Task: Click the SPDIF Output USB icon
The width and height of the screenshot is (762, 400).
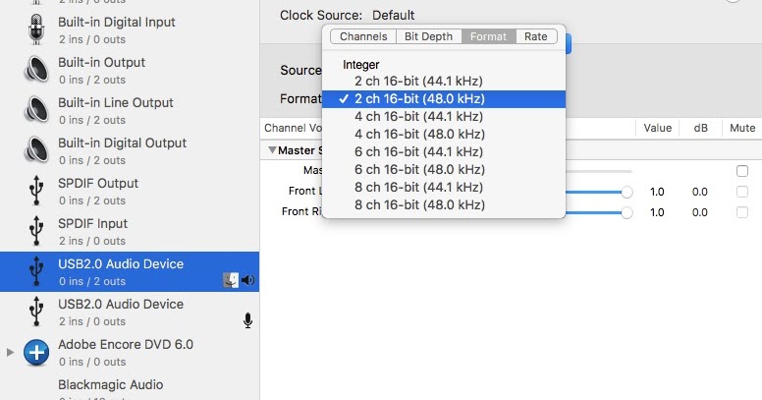Action: [x=36, y=191]
